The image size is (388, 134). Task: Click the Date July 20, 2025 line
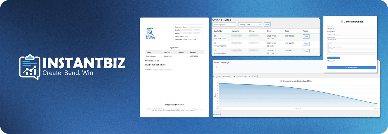(182, 36)
